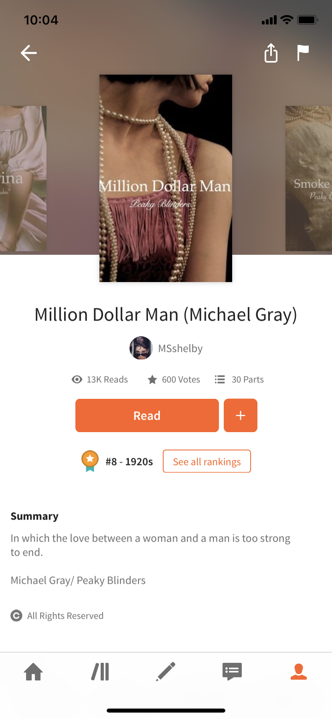View the Smoke story cover on right
This screenshot has width=332, height=719.
click(309, 179)
